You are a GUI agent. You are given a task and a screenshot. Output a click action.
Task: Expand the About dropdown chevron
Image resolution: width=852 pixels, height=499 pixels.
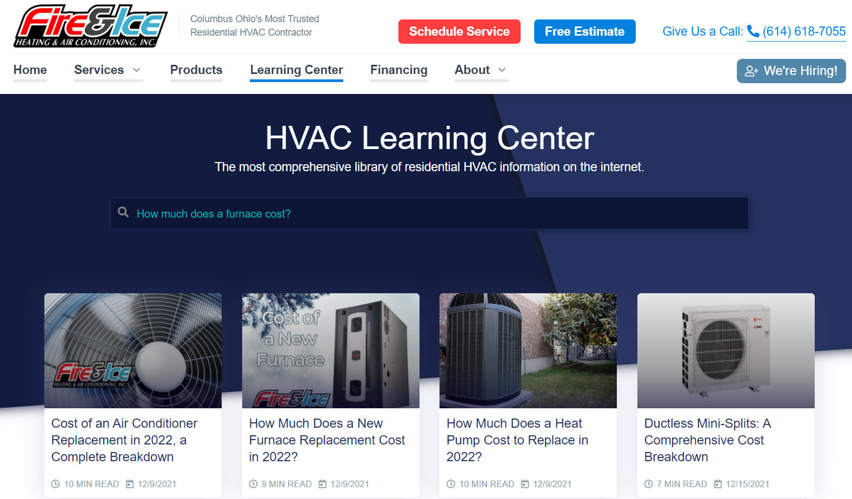pos(502,70)
